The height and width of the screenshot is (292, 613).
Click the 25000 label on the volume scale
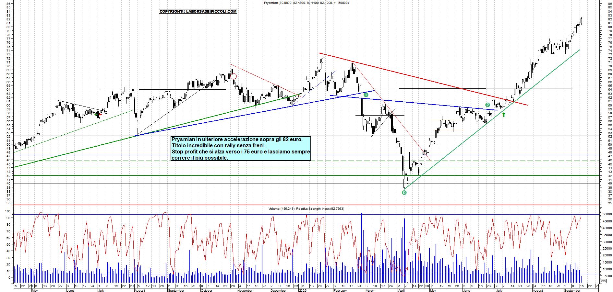tap(607, 249)
